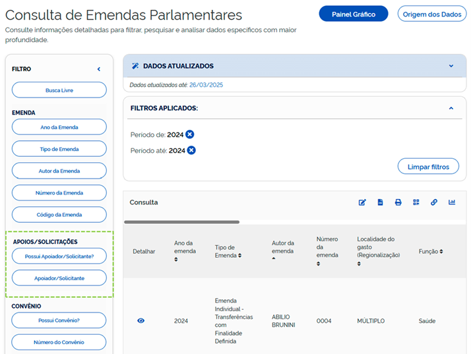The image size is (471, 354).
Task: Open the Painel Gráfico view
Action: [353, 14]
